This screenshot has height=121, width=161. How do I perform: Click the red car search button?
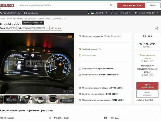click(131, 5)
